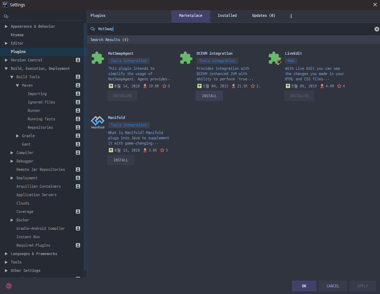The width and height of the screenshot is (380, 294).
Task: Click the project-level icon beside Version Control
Action: (78, 60)
